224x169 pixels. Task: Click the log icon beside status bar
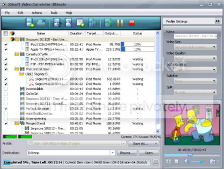[156, 162]
